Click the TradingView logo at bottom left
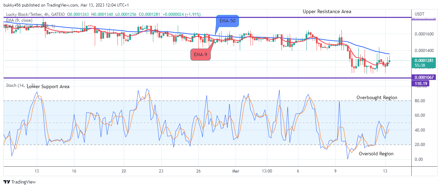The image size is (441, 188). tap(19, 182)
